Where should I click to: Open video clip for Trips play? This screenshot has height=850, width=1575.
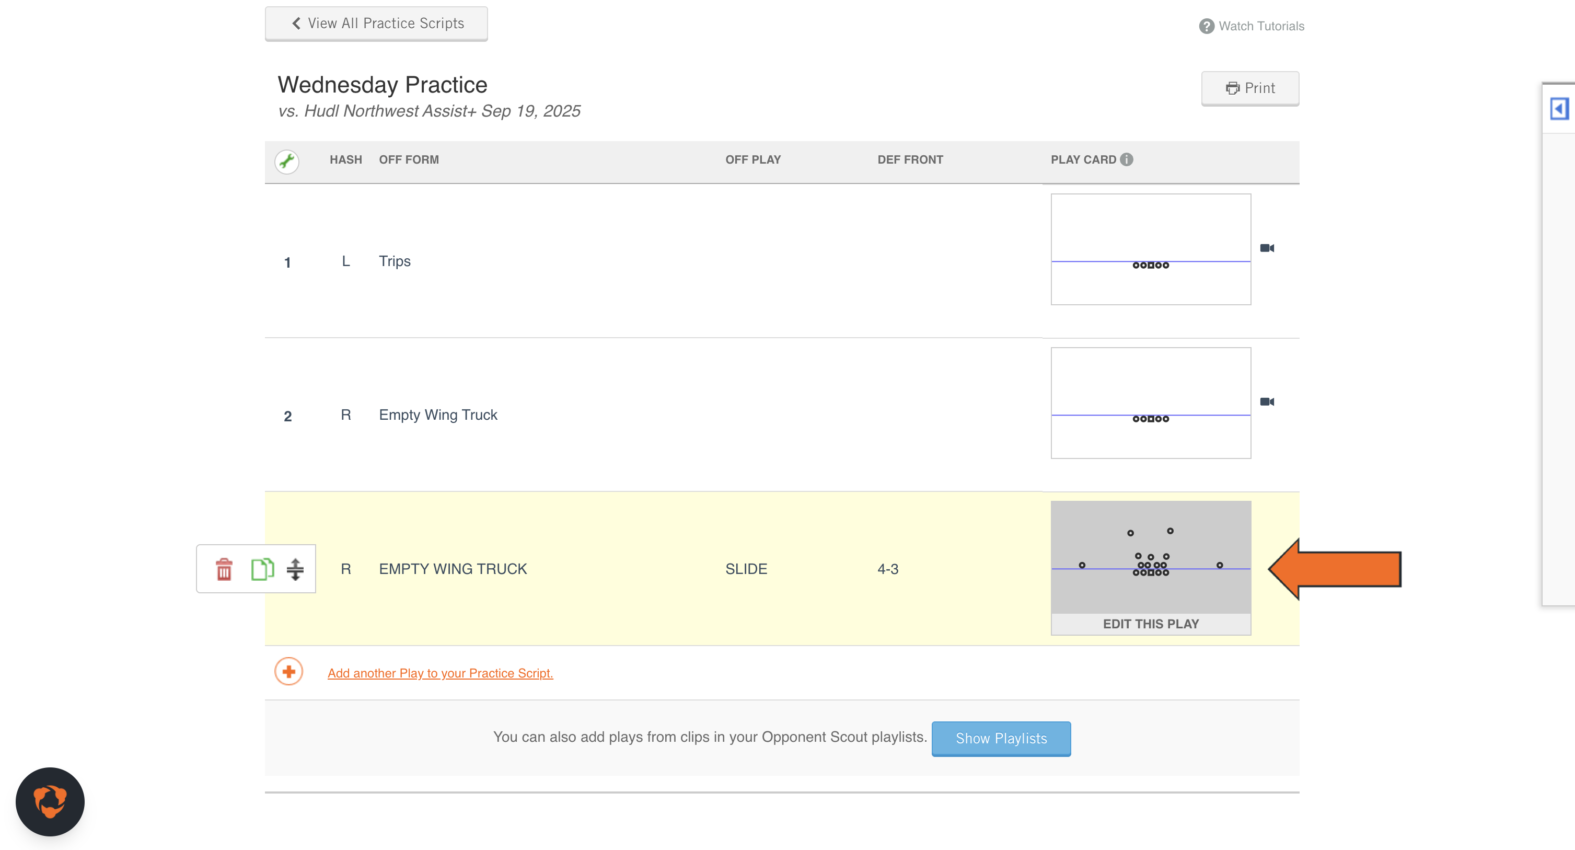(1267, 248)
